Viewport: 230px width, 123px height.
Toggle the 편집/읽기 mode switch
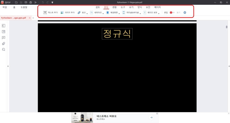coord(172,12)
